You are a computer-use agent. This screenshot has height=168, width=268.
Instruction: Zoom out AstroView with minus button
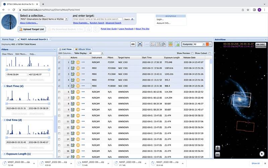point(217,155)
